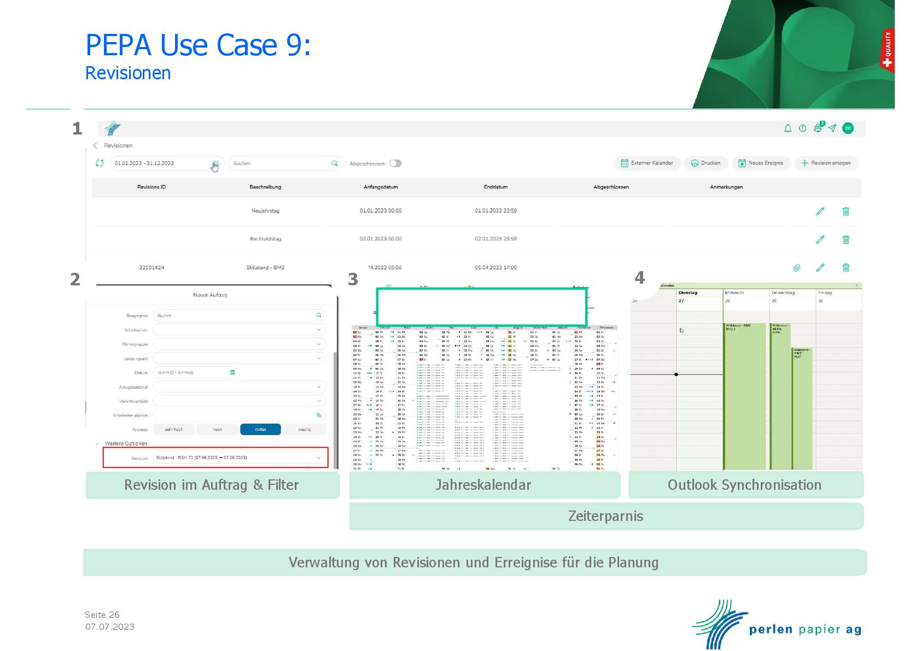921x651 pixels.
Task: Edit the Birchtoldstag row with pencil icon
Action: coord(820,239)
